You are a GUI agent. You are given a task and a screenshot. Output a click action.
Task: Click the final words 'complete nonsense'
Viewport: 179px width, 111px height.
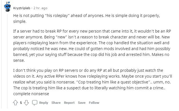31,94
